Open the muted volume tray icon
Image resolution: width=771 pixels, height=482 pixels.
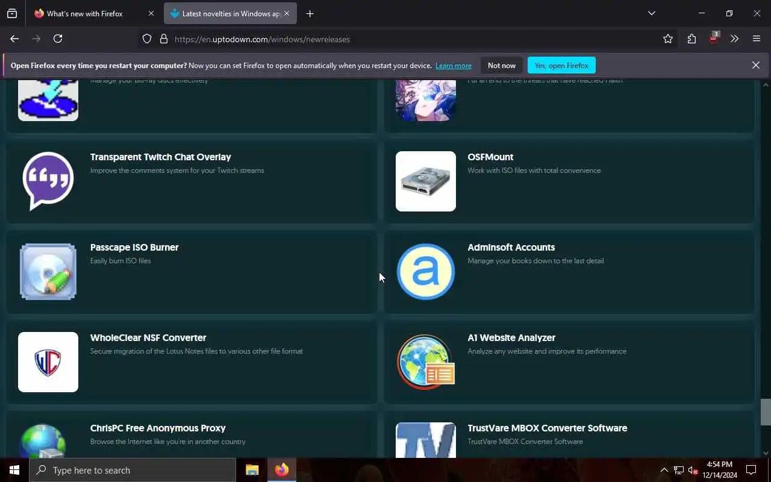click(x=693, y=470)
